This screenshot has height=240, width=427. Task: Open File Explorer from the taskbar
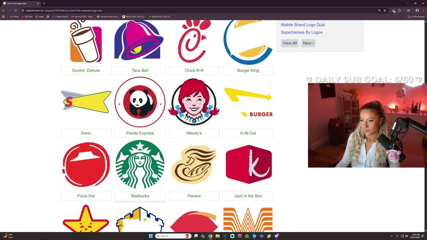218,236
